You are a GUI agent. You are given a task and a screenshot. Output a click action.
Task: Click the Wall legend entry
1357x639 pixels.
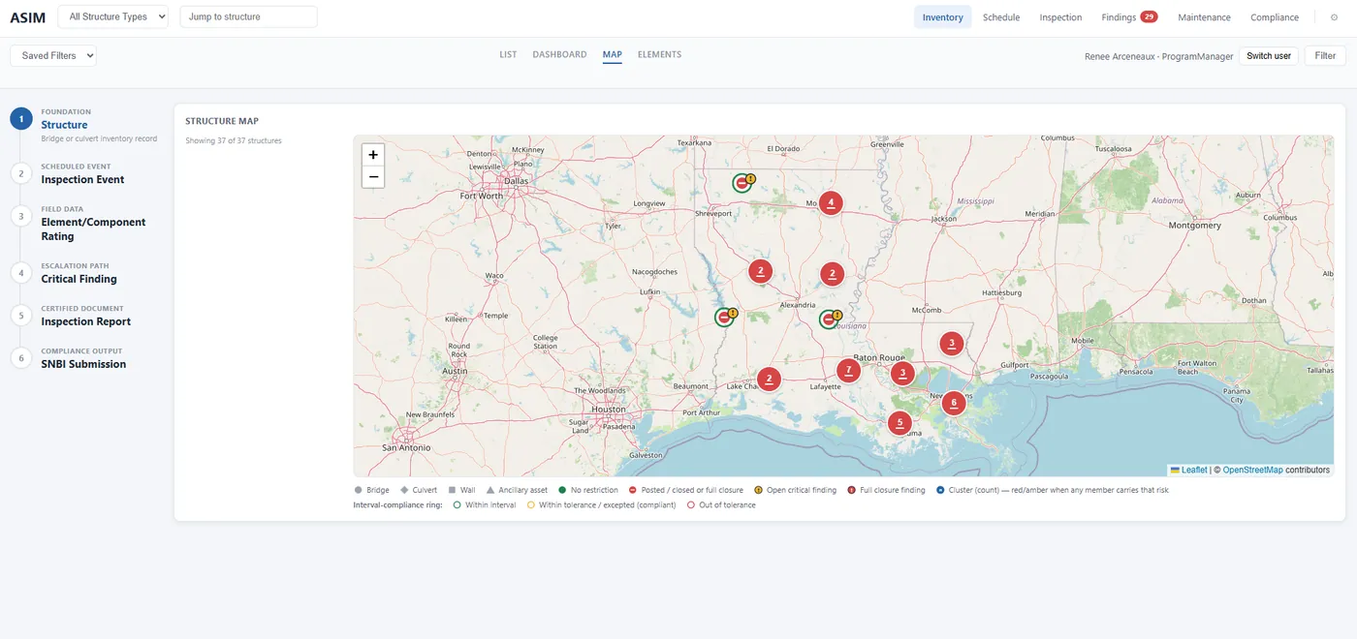tap(462, 490)
